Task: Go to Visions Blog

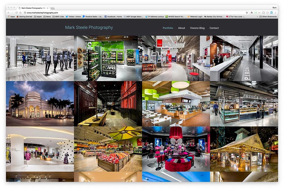Action: [x=197, y=28]
